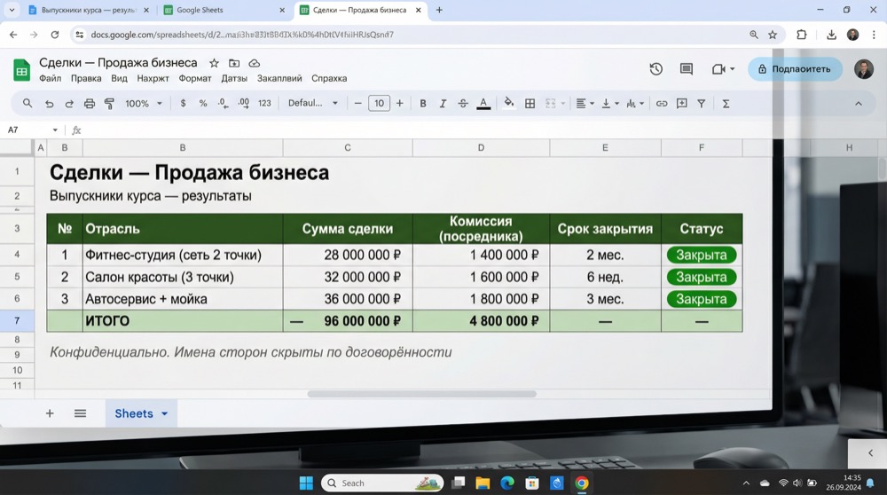The height and width of the screenshot is (495, 887).
Task: Move document with folder icon
Action: [234, 63]
